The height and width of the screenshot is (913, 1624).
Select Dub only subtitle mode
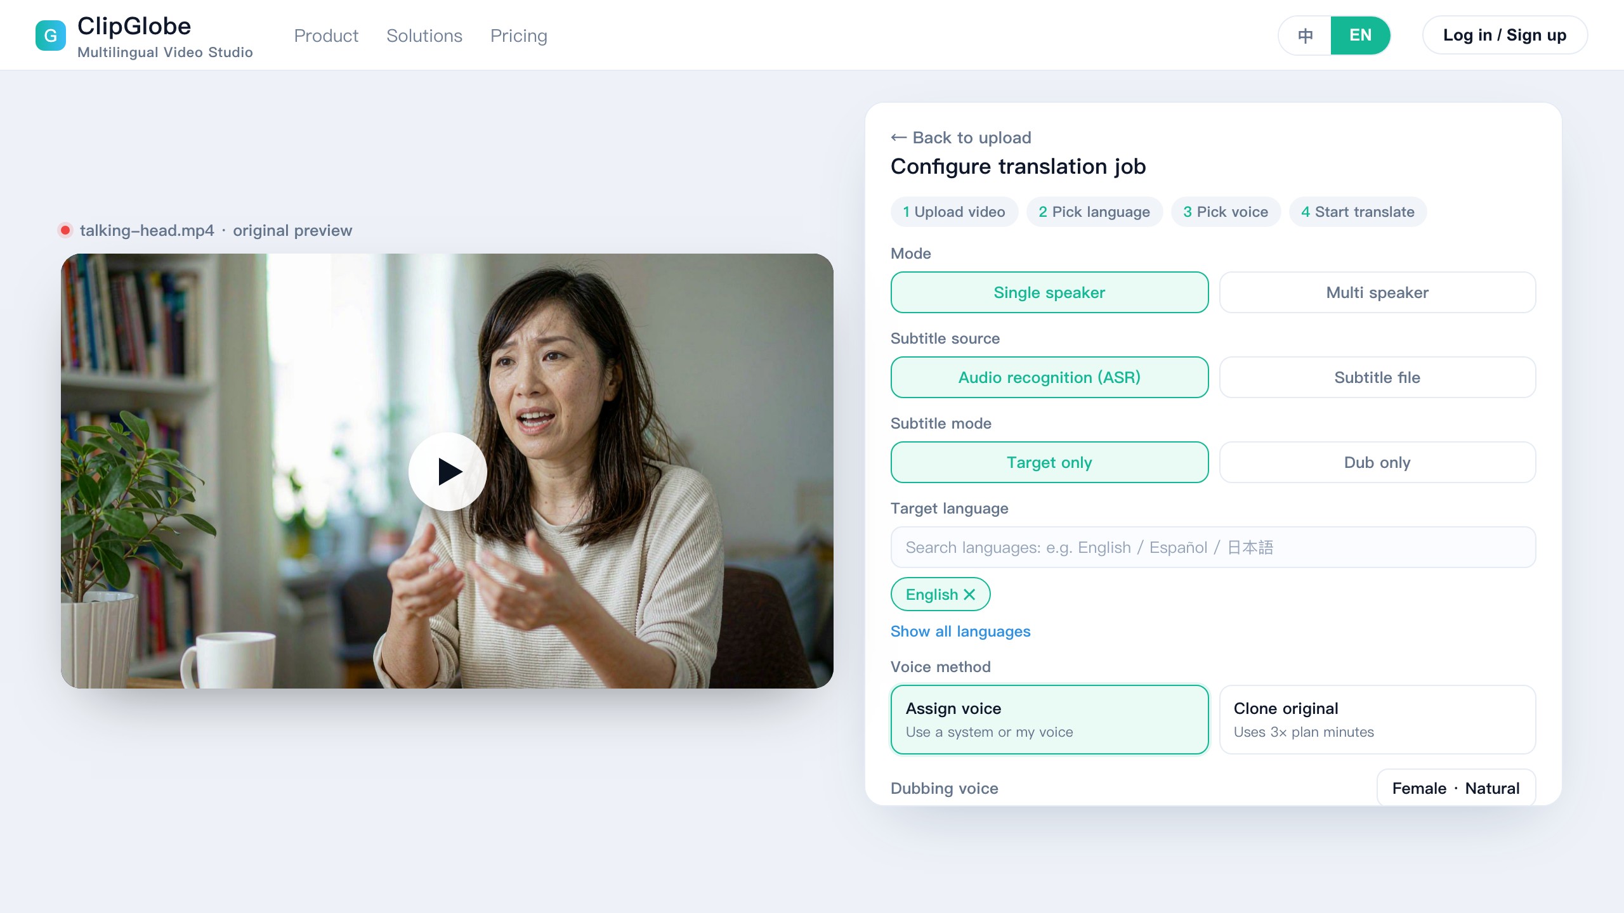coord(1377,462)
